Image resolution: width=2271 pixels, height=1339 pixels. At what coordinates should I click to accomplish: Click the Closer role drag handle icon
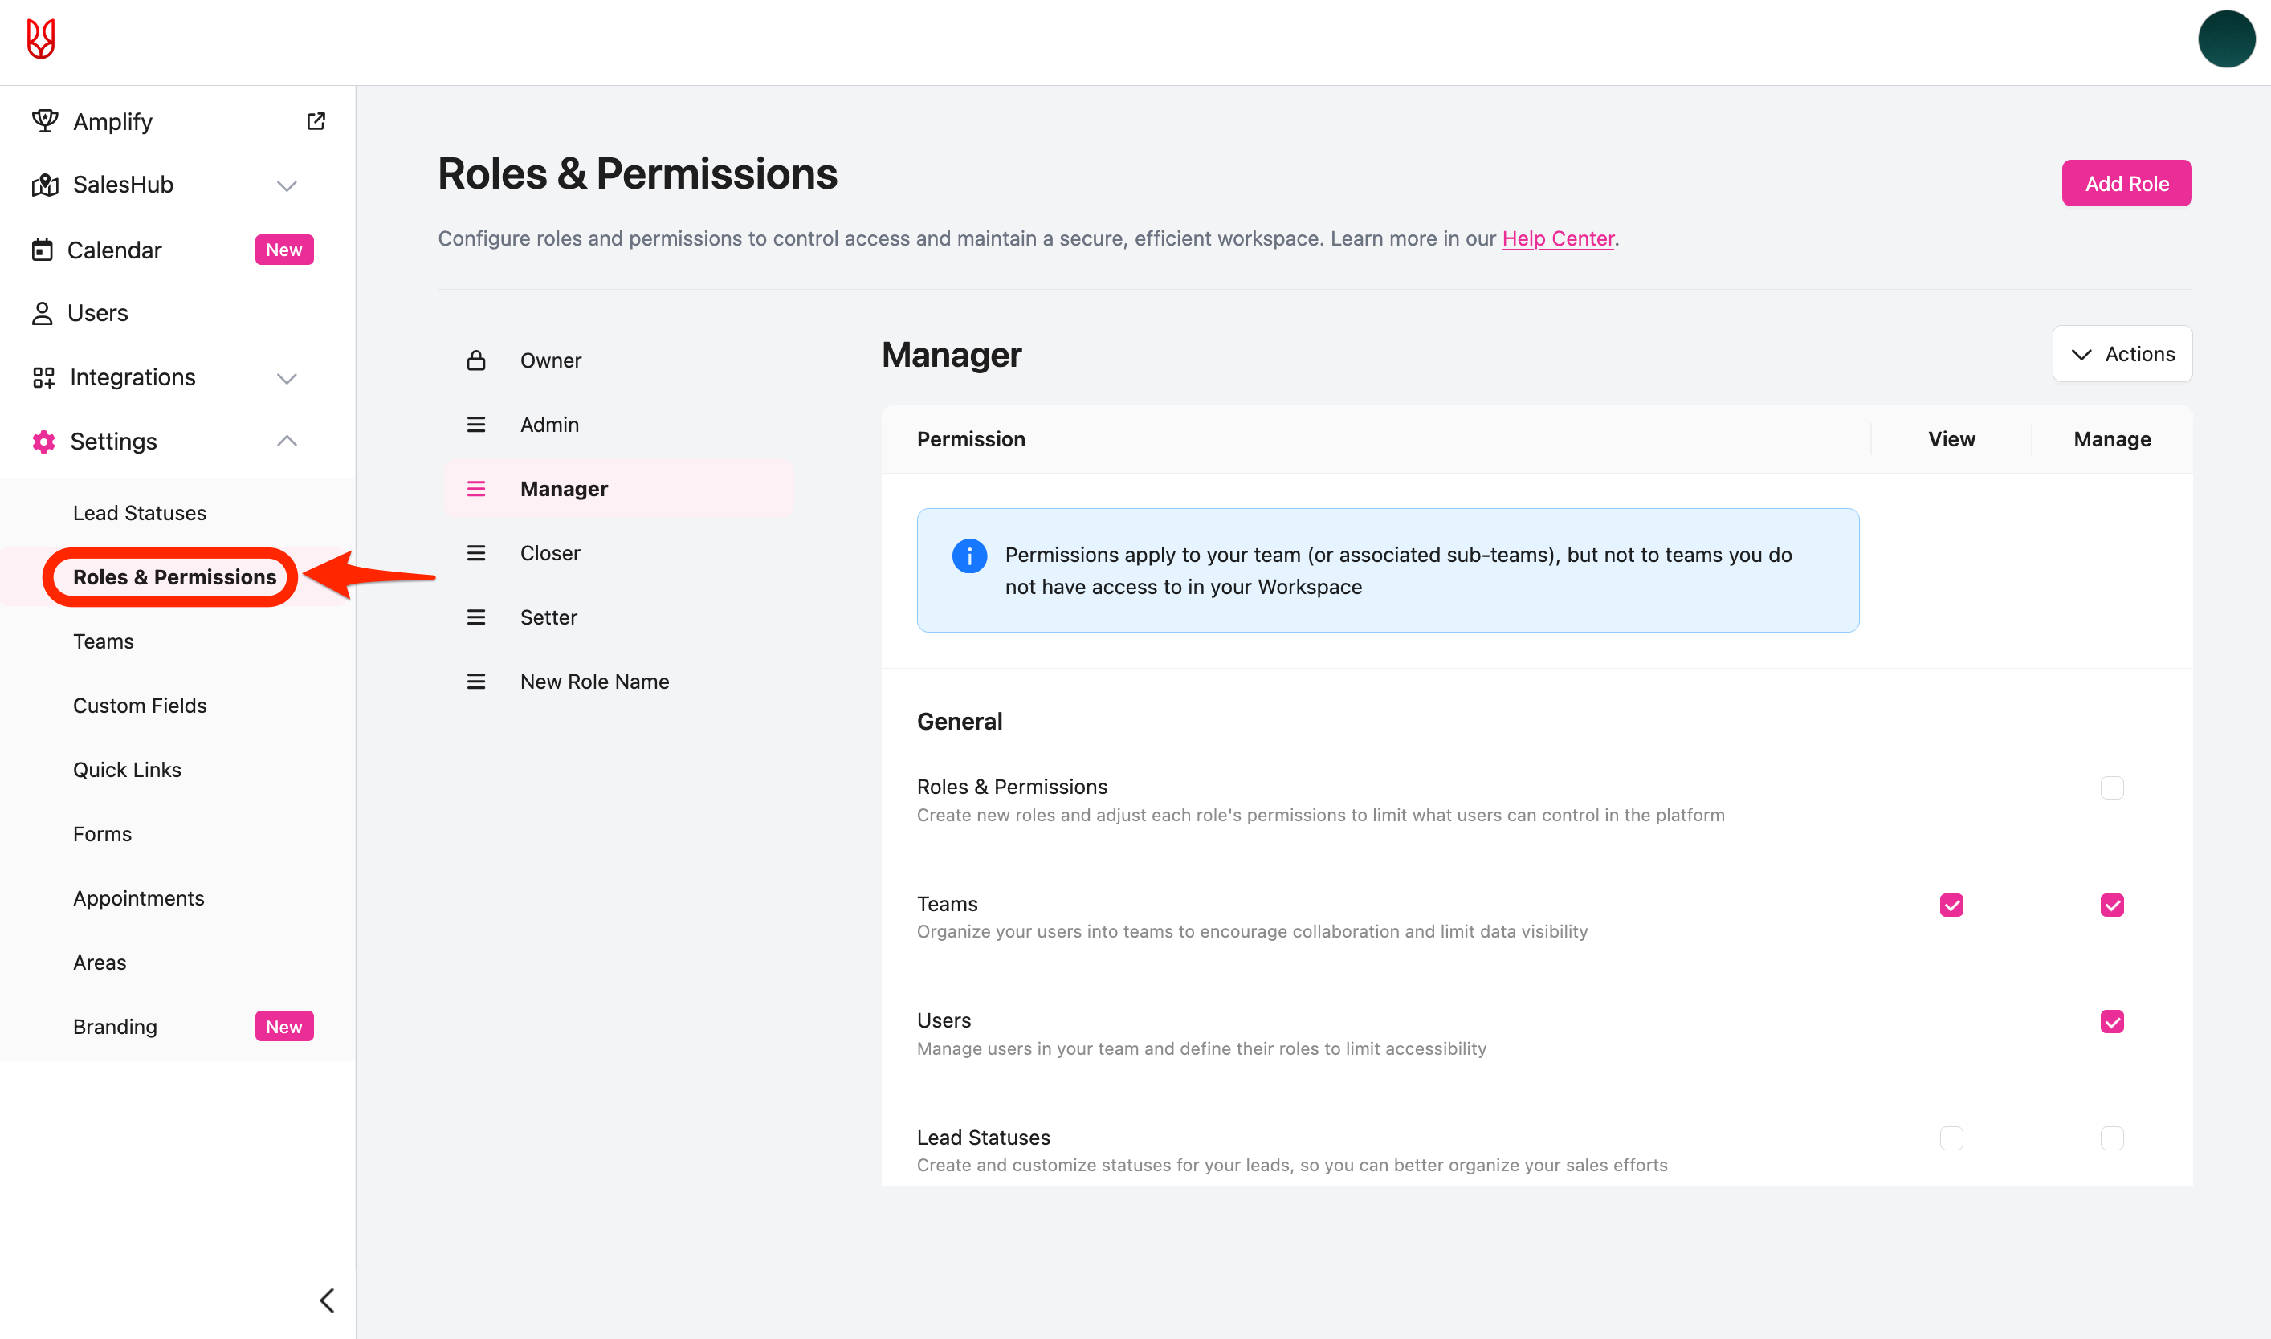[475, 553]
